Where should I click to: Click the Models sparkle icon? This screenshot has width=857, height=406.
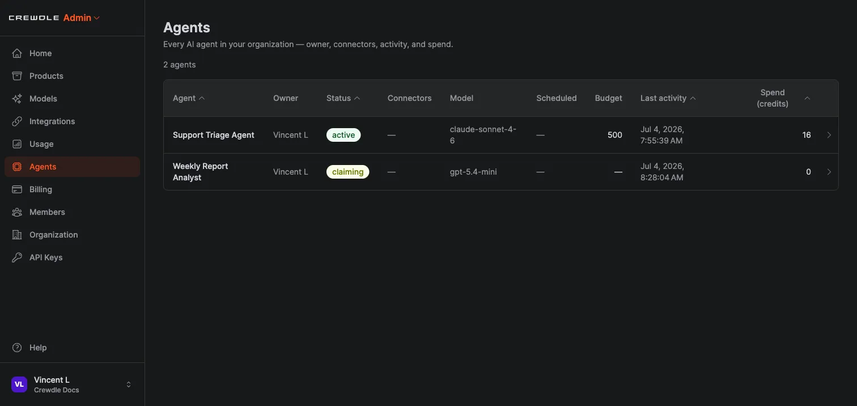click(x=17, y=99)
